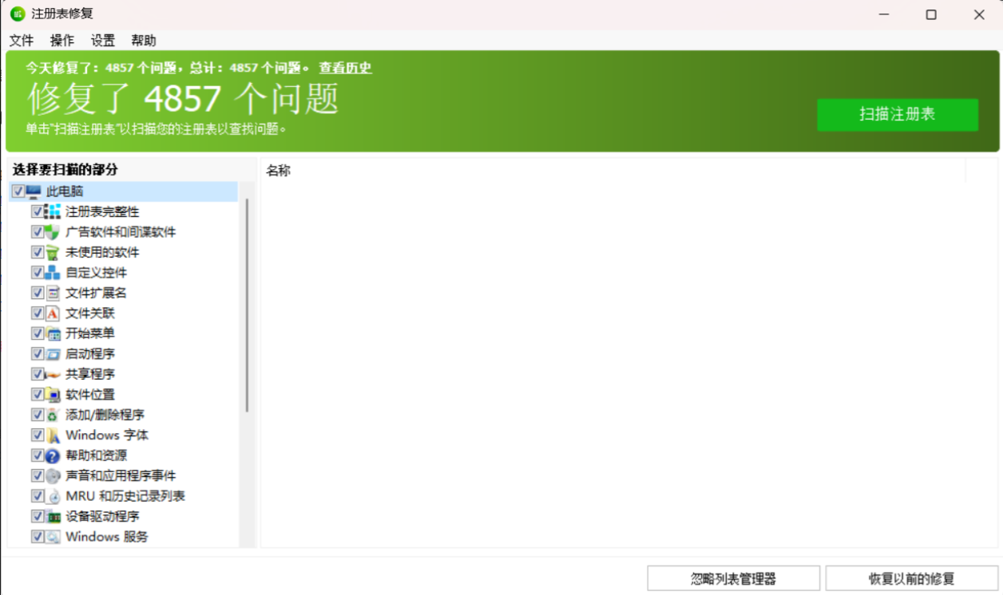Image resolution: width=1003 pixels, height=595 pixels.
Task: Click the 此电脑 computer icon
Action: [34, 191]
